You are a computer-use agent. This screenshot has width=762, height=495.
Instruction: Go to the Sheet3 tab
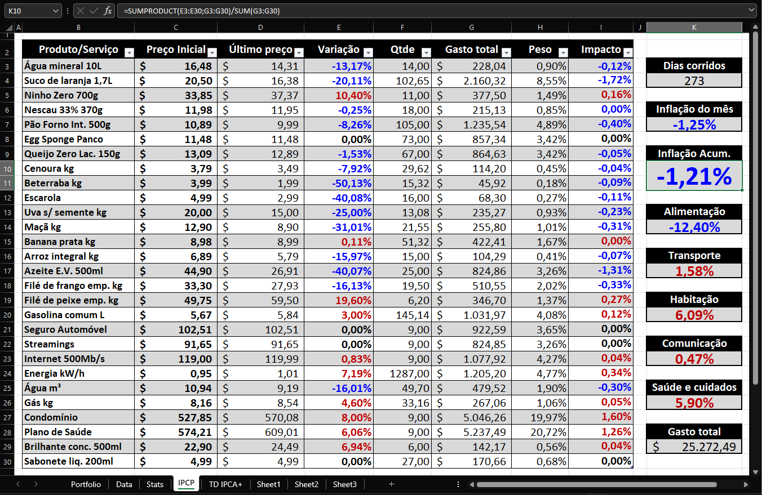point(345,484)
